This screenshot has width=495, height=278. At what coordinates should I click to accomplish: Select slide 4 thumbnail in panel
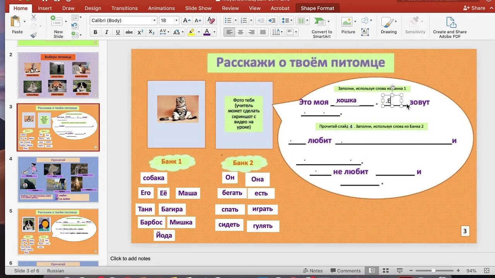58,180
